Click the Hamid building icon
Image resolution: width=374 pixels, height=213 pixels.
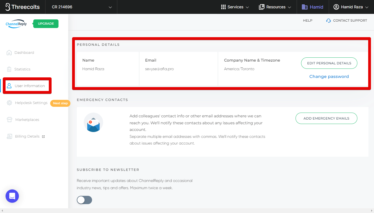click(x=305, y=7)
